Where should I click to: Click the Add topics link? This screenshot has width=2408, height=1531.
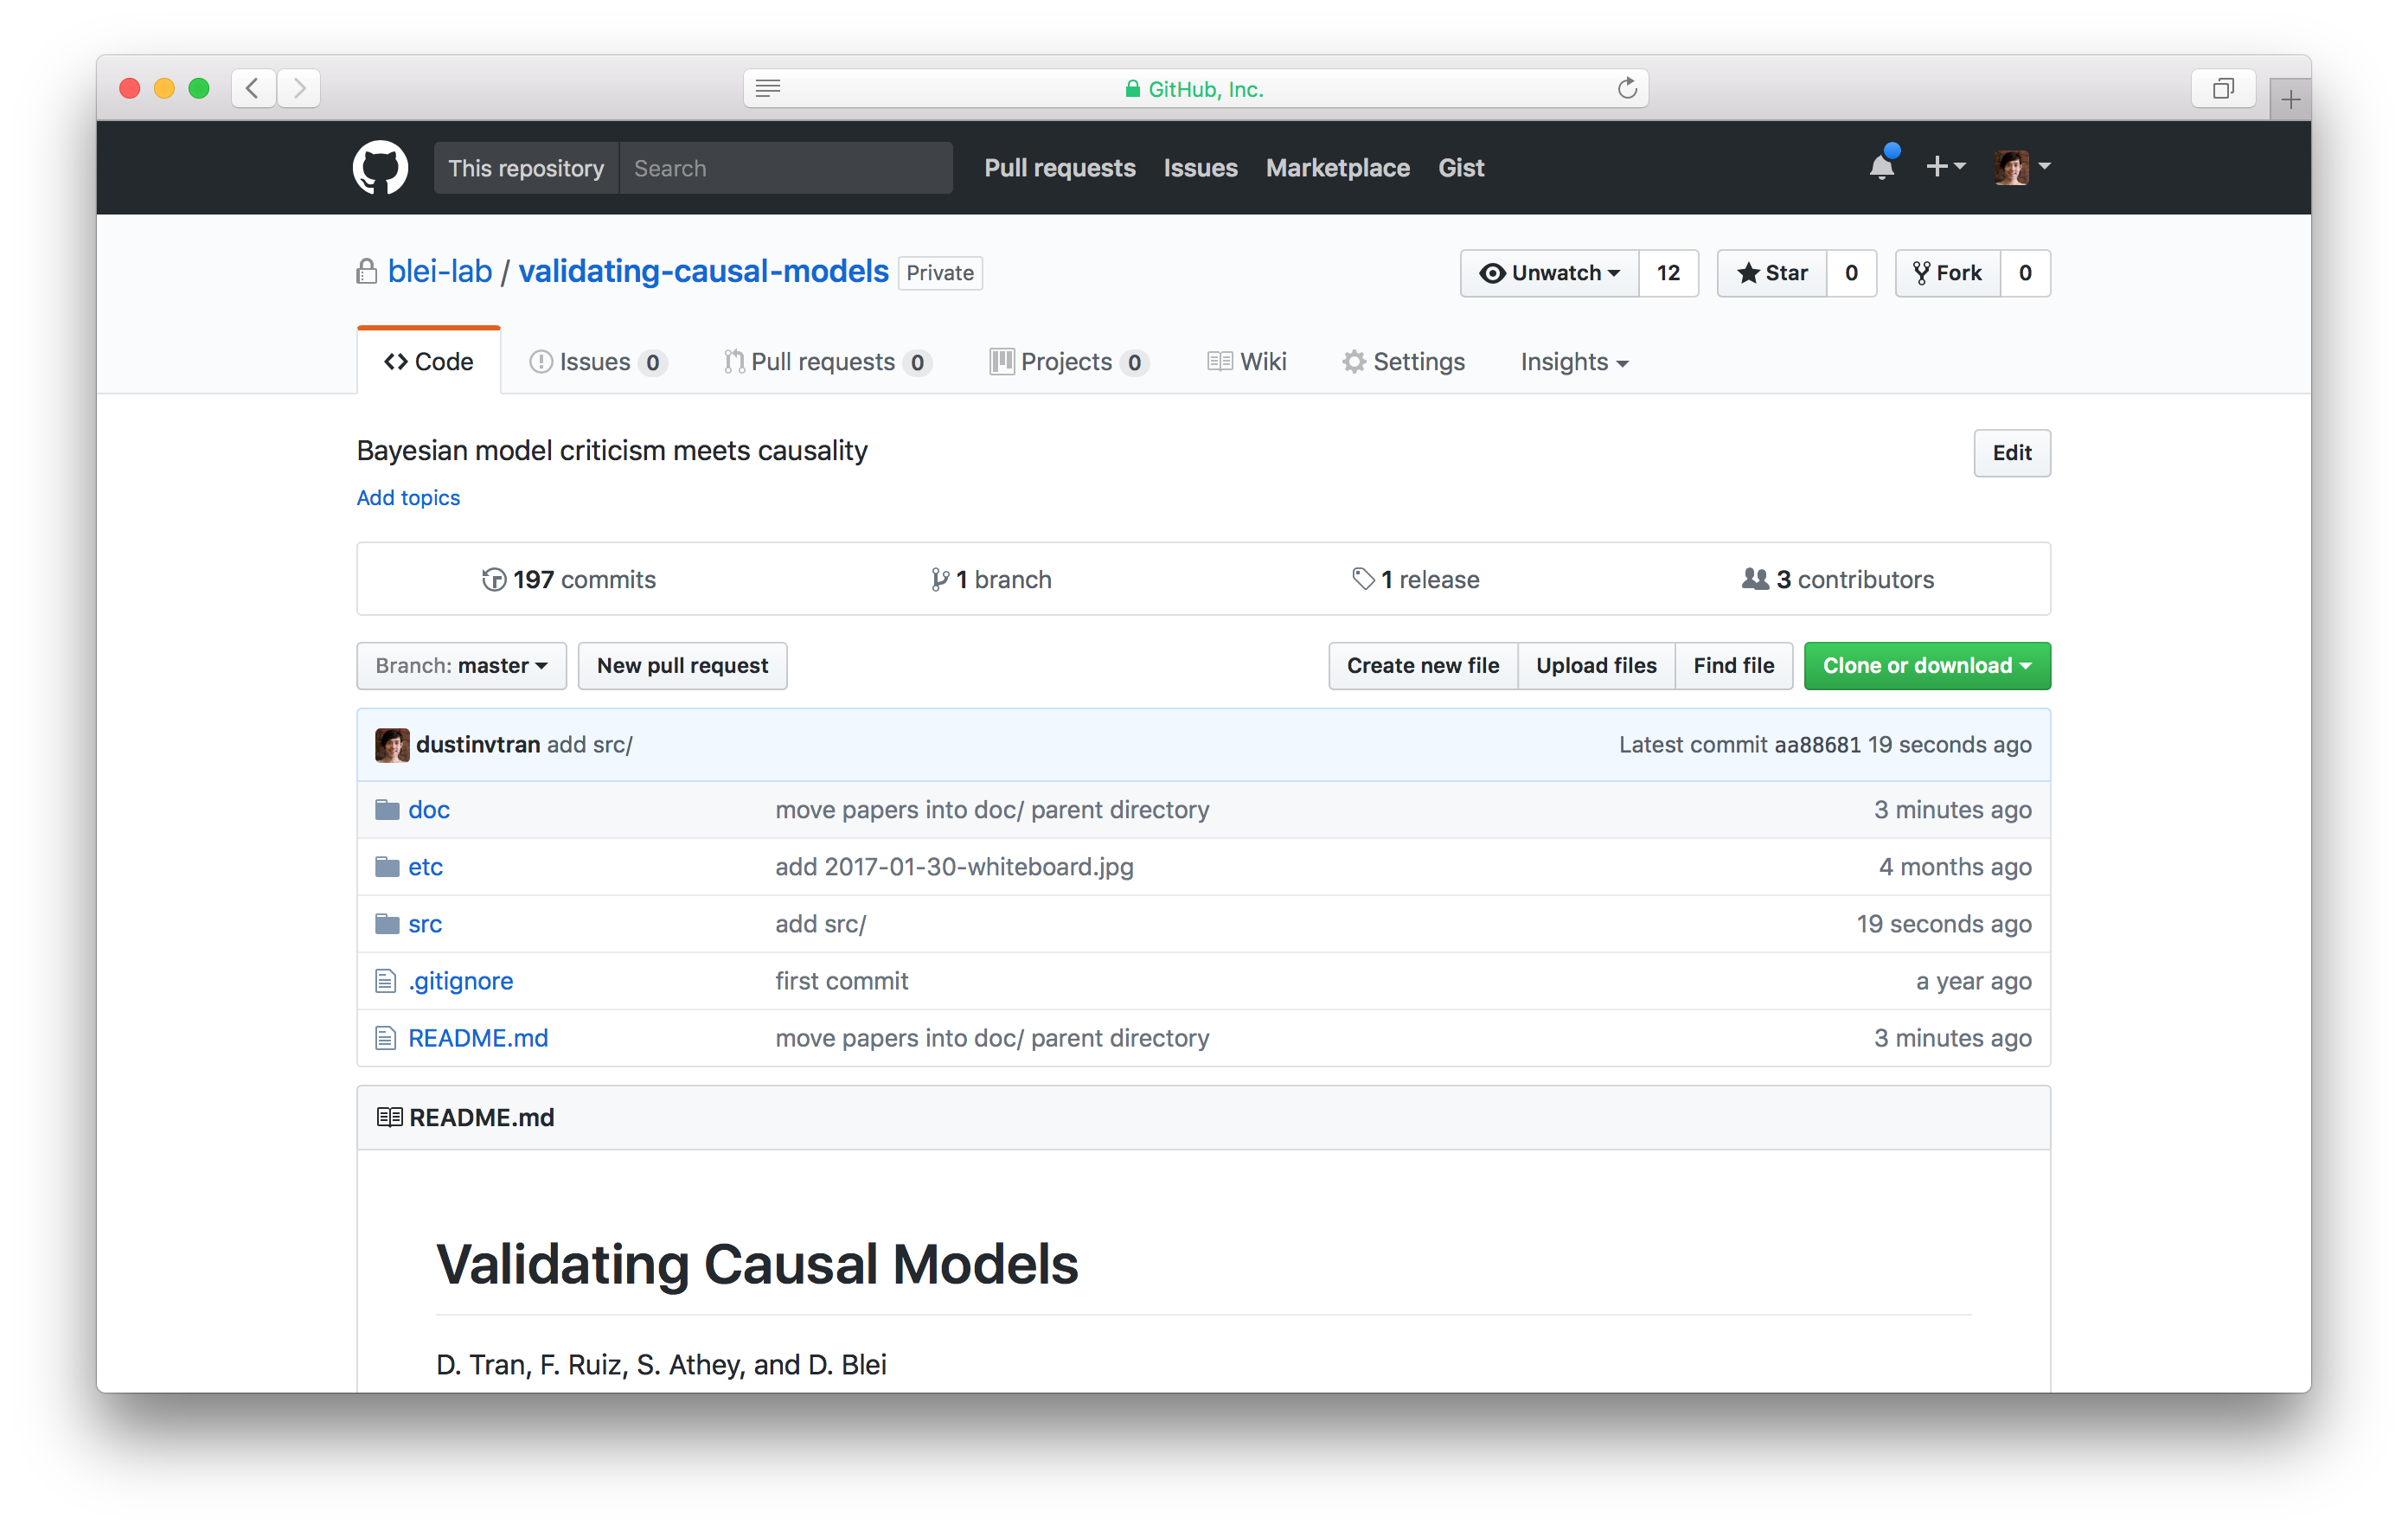[408, 497]
